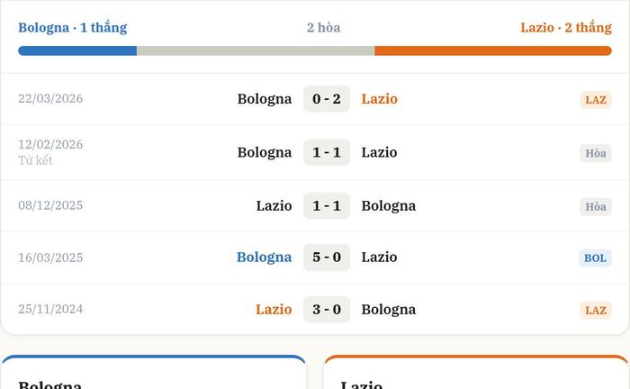Image resolution: width=630 pixels, height=389 pixels.
Task: Click the LAZ badge for 22/03/2026 match
Action: 596,100
